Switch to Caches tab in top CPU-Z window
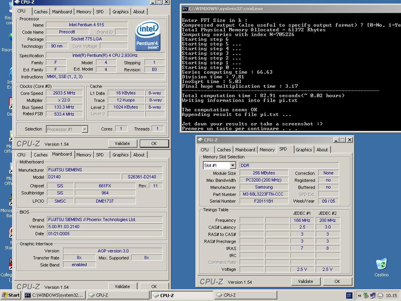Viewport: 401px width, 301px height. [40, 12]
